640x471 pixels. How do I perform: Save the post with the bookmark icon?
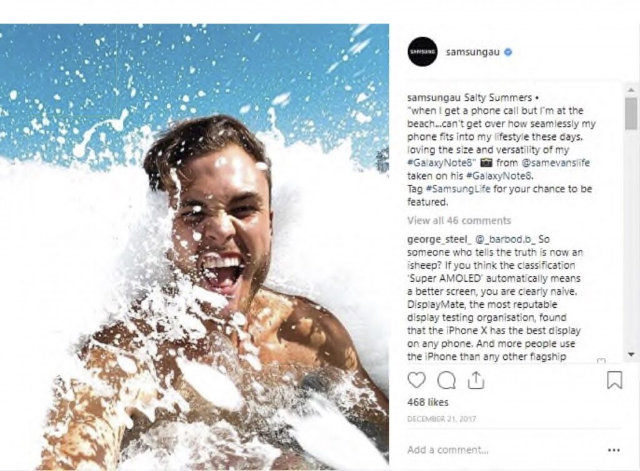click(615, 380)
